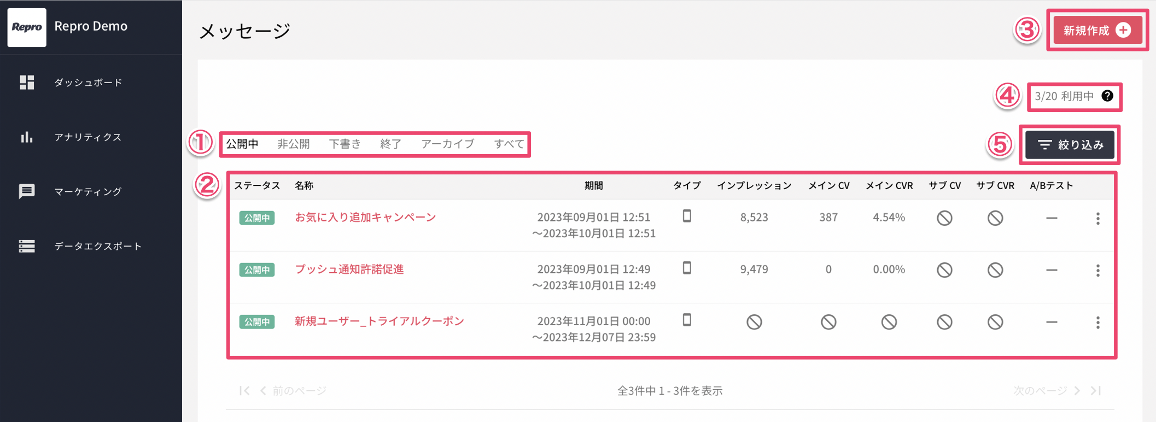Switch to the 下書き tab

(x=345, y=144)
